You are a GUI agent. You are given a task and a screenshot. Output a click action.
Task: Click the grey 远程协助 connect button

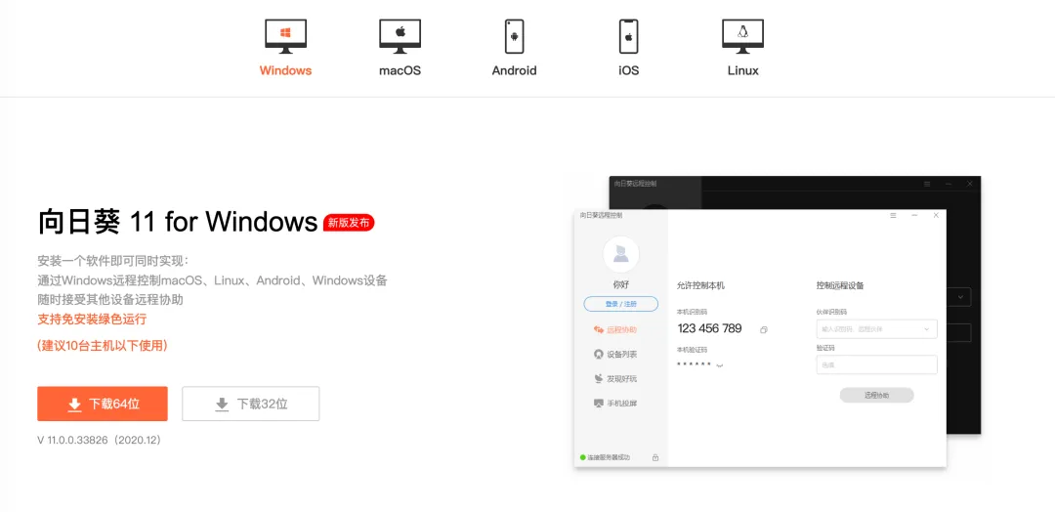click(x=876, y=396)
